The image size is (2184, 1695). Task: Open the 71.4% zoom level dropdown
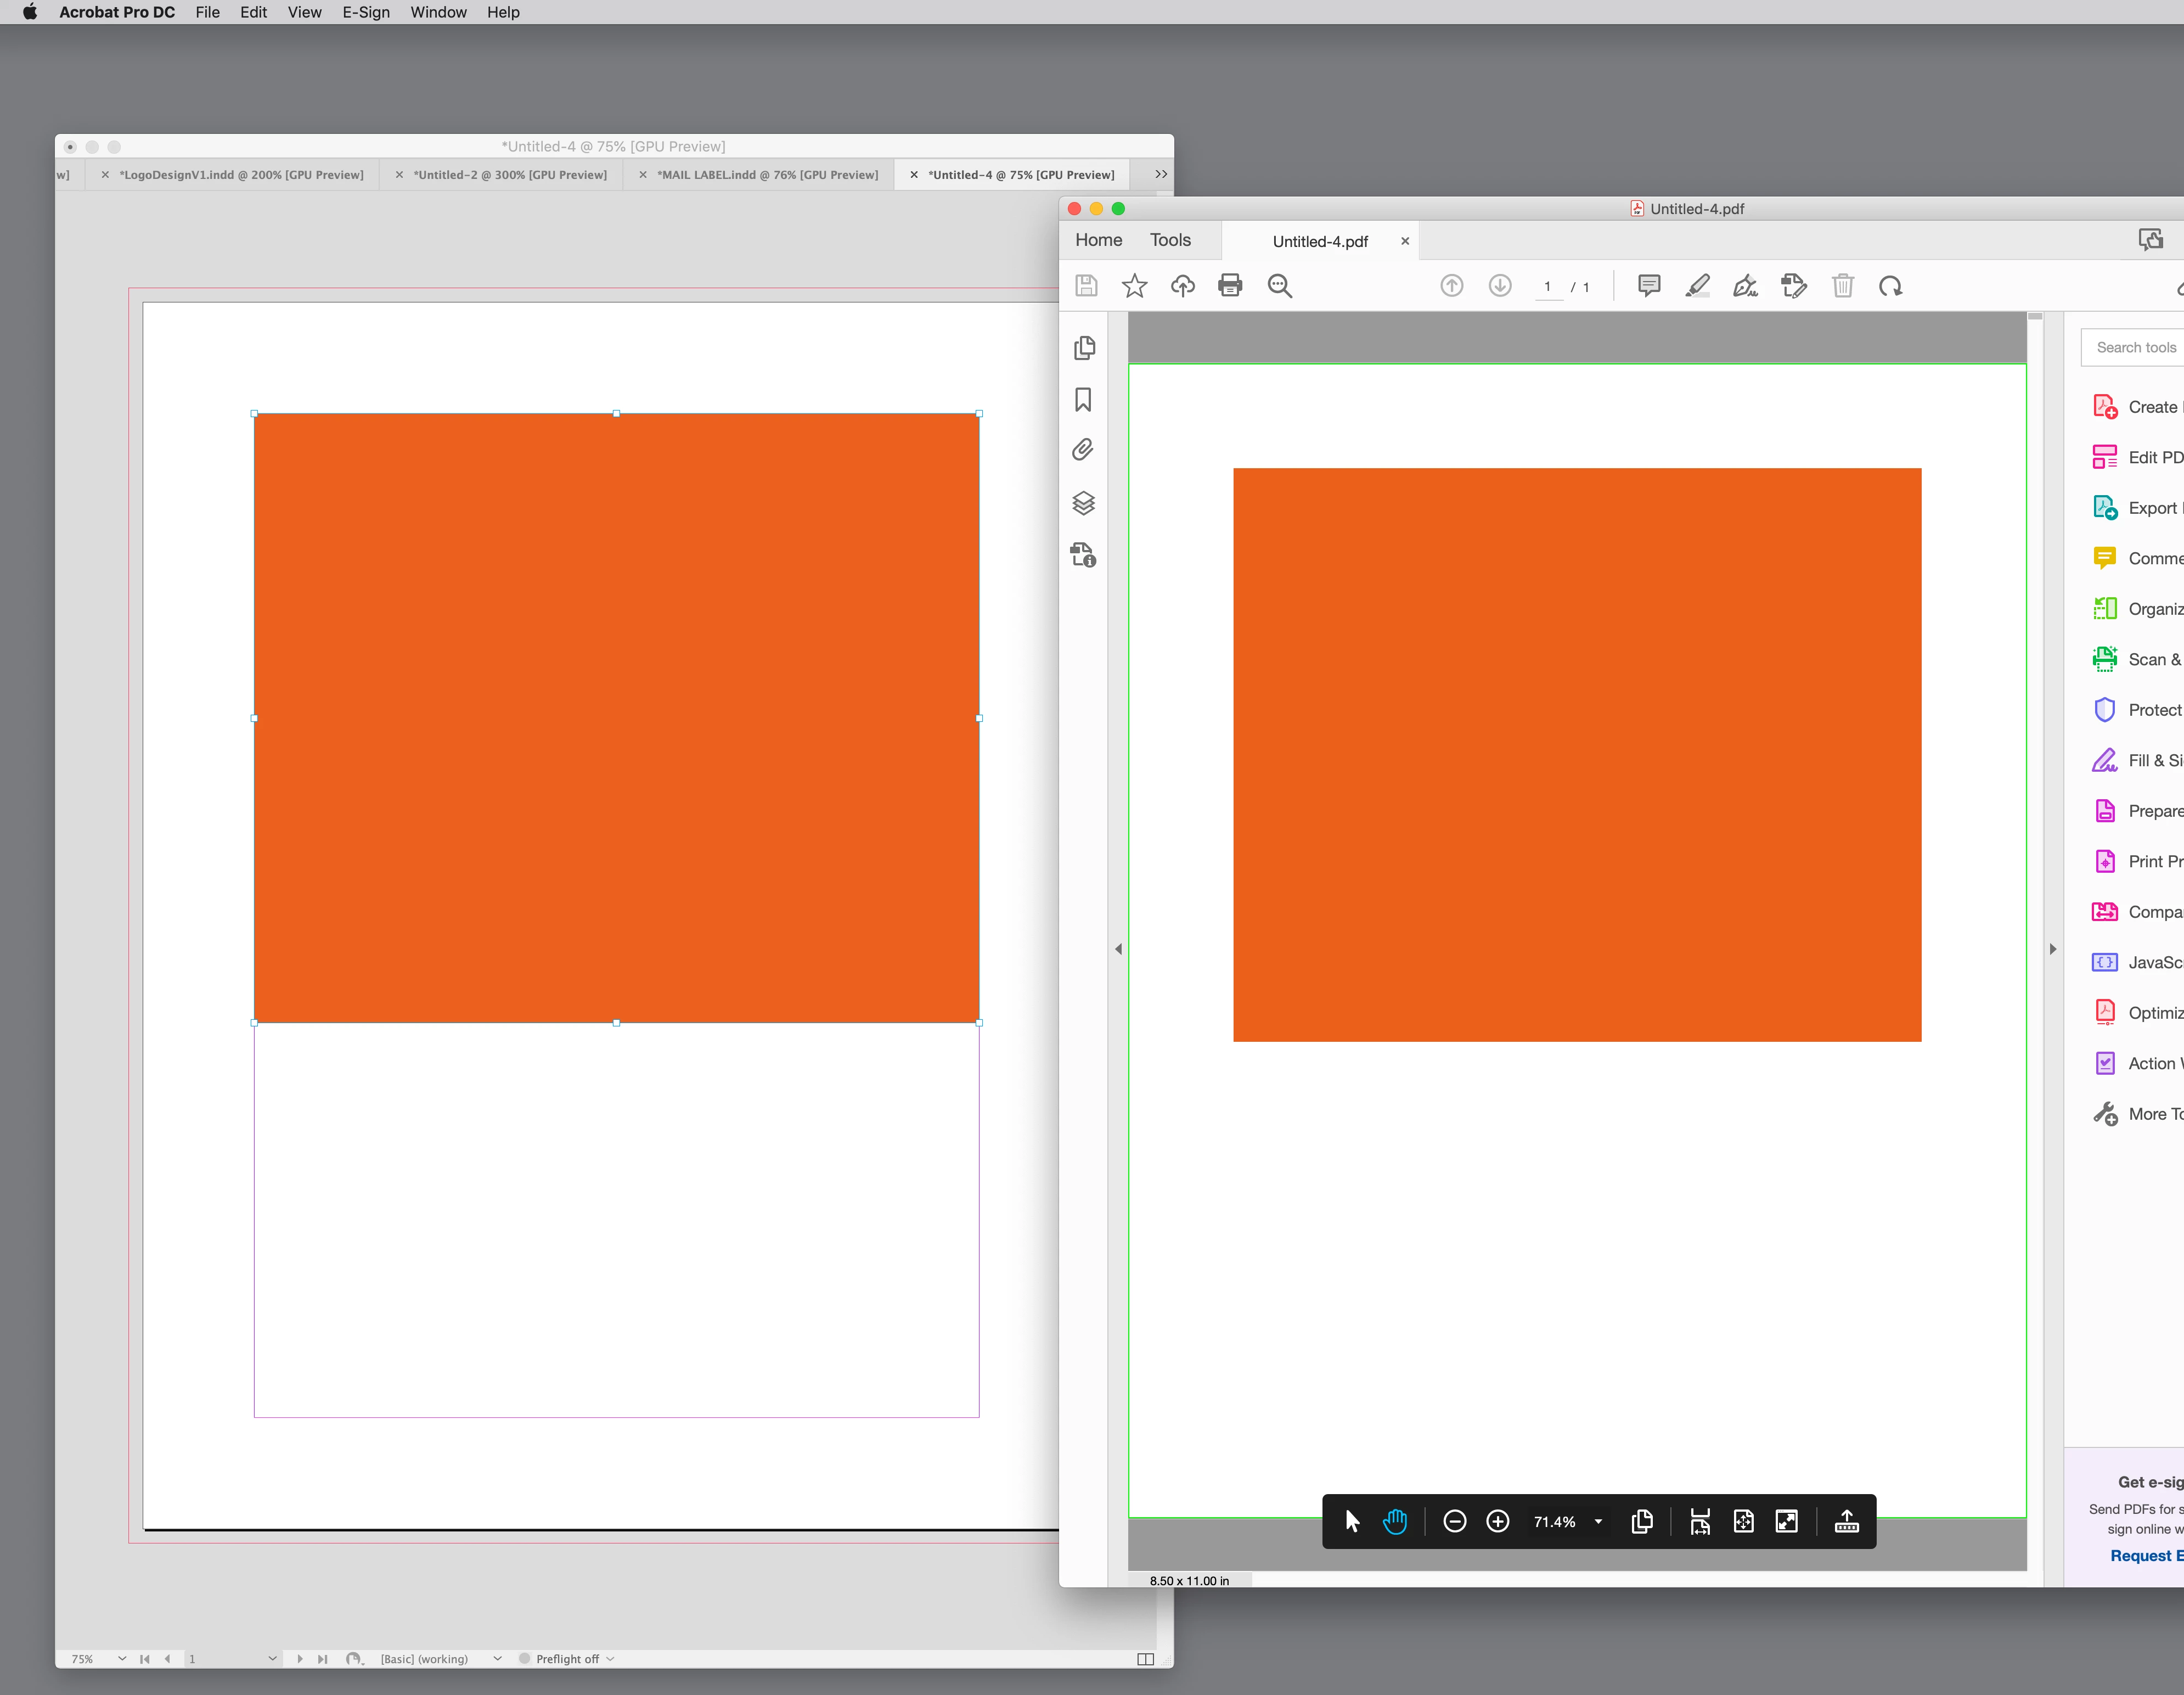[x=1598, y=1521]
